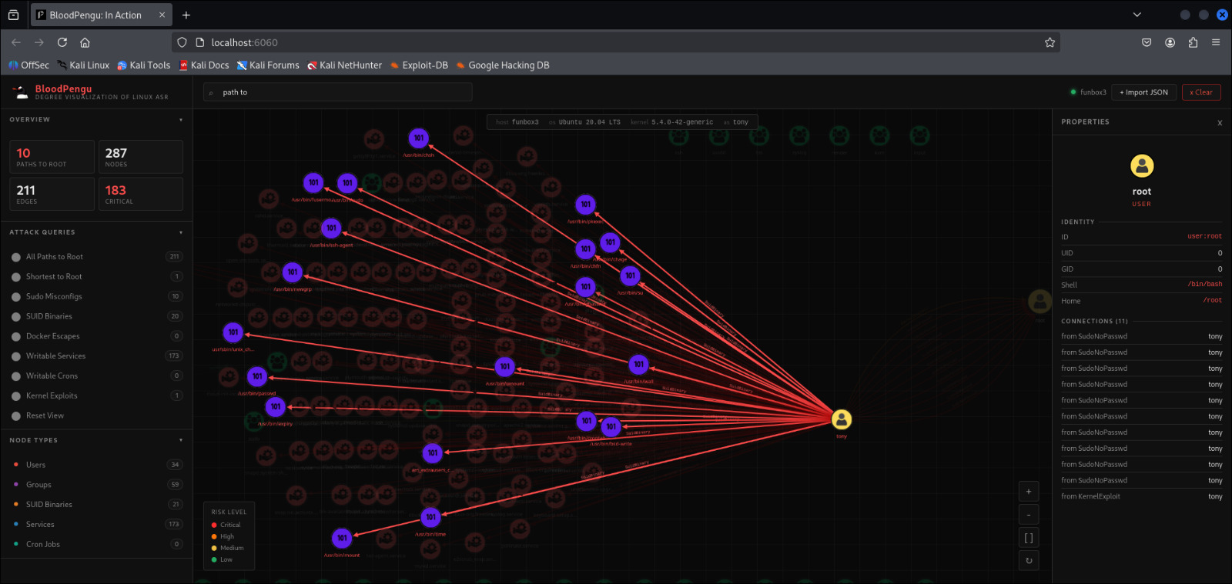Open a new browser tab

(x=186, y=15)
